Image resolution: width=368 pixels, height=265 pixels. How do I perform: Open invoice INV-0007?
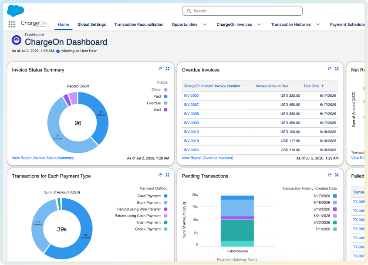click(191, 105)
